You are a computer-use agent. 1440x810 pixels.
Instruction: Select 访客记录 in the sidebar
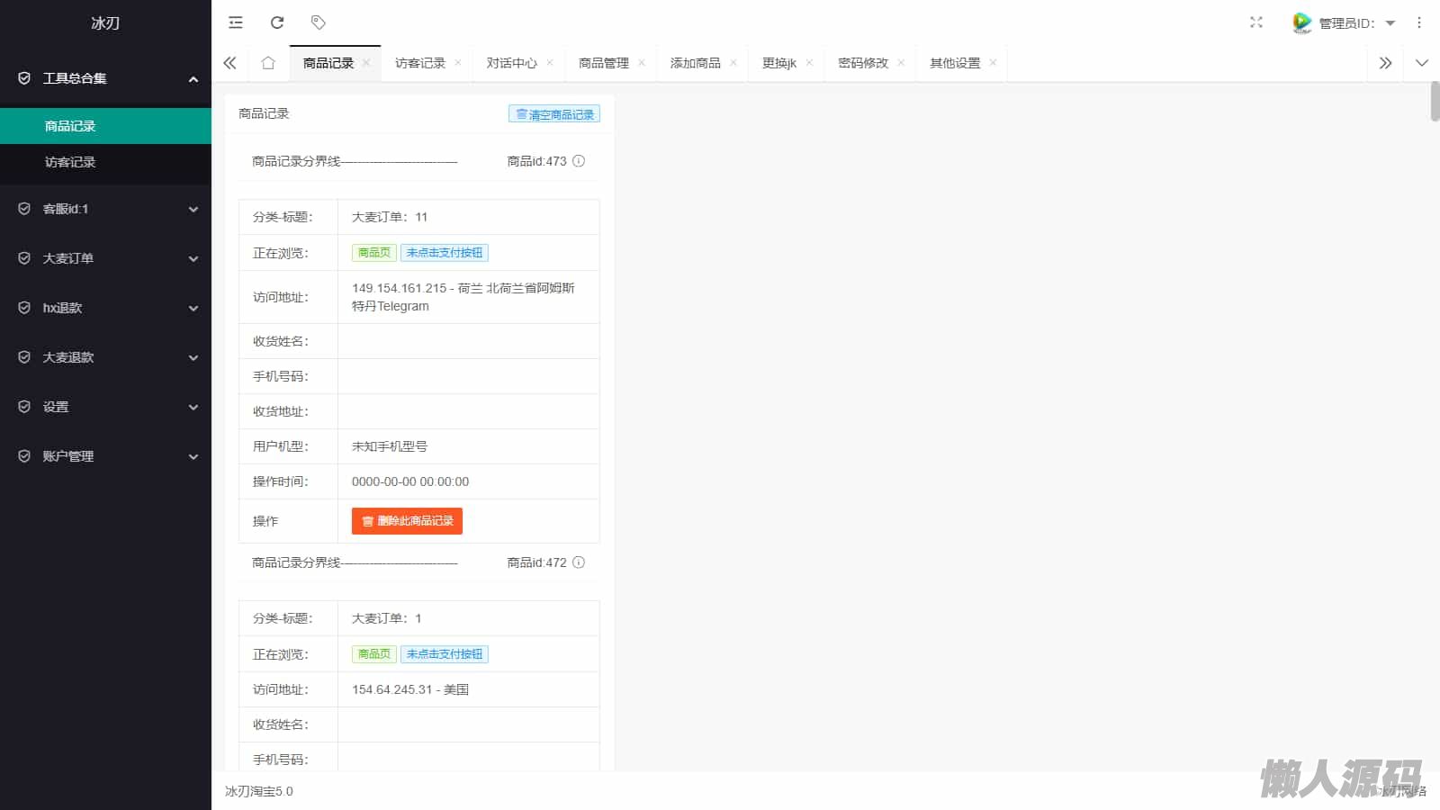[70, 162]
